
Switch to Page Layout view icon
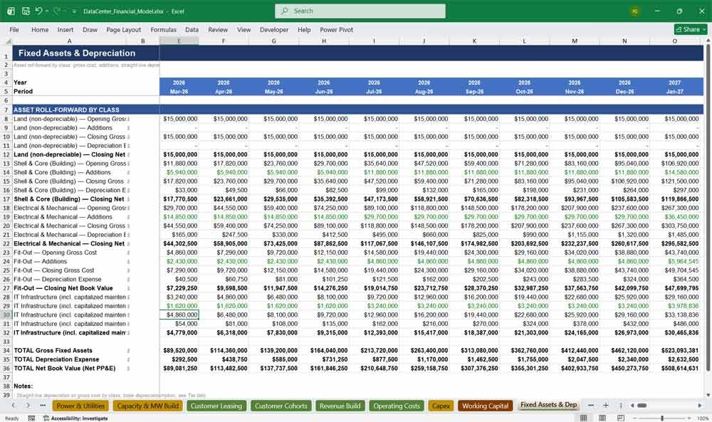point(602,418)
